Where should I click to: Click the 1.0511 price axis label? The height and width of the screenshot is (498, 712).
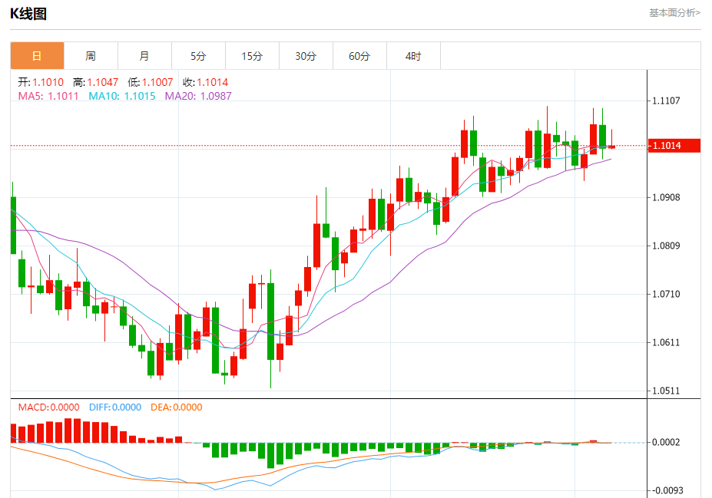click(666, 391)
